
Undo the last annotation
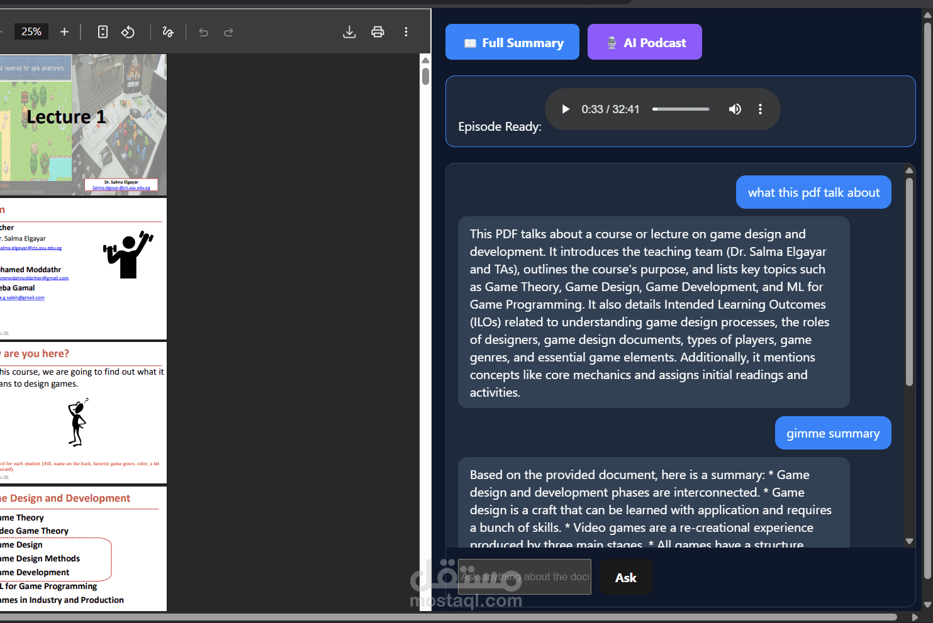(203, 31)
